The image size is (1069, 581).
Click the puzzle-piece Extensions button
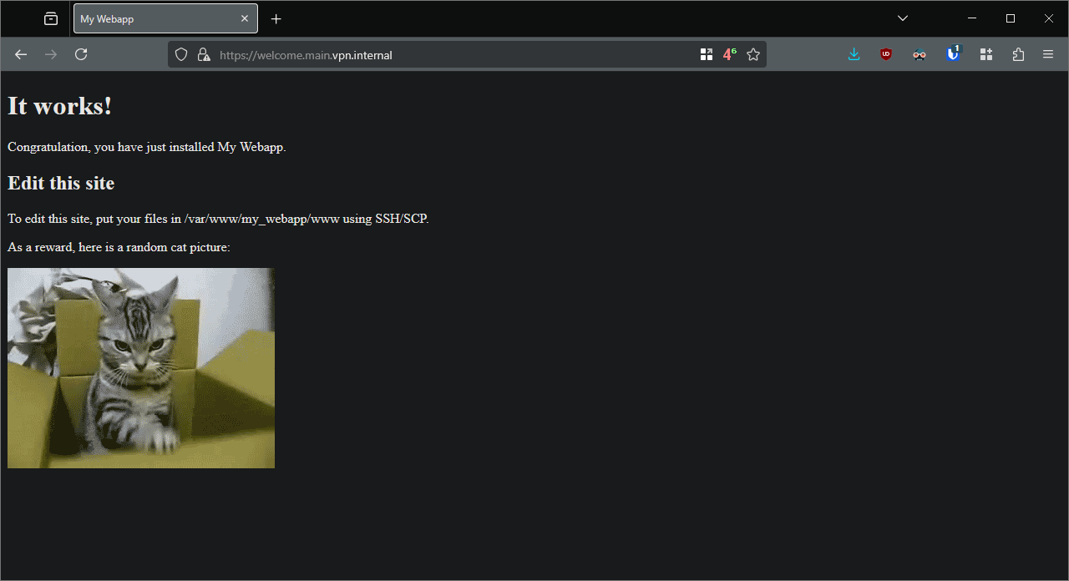[1018, 54]
